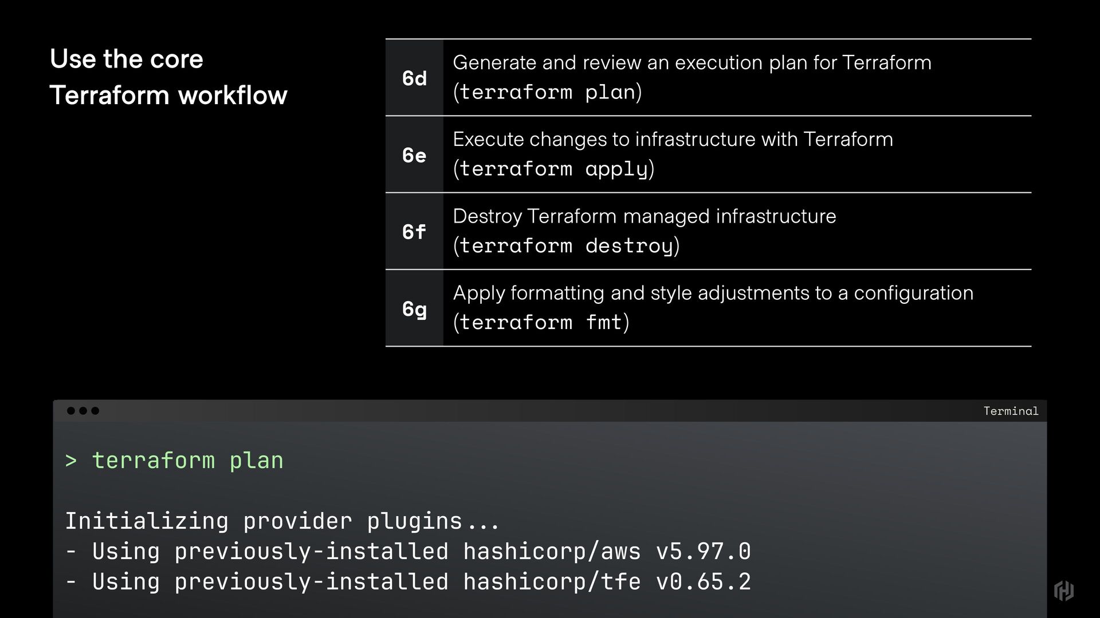
Task: Click the HashiCorp logo icon
Action: tap(1064, 591)
